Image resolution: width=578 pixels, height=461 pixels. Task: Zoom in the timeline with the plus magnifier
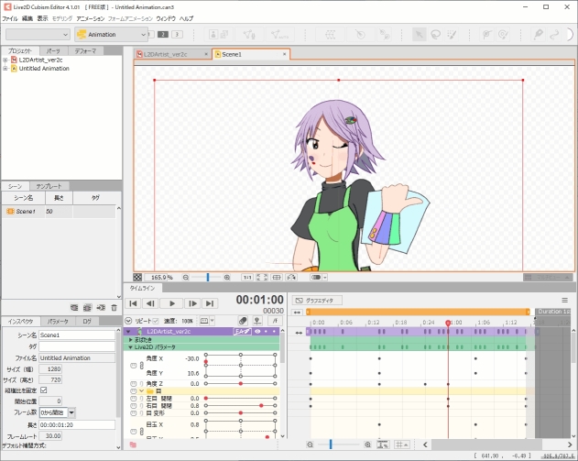coord(367,445)
